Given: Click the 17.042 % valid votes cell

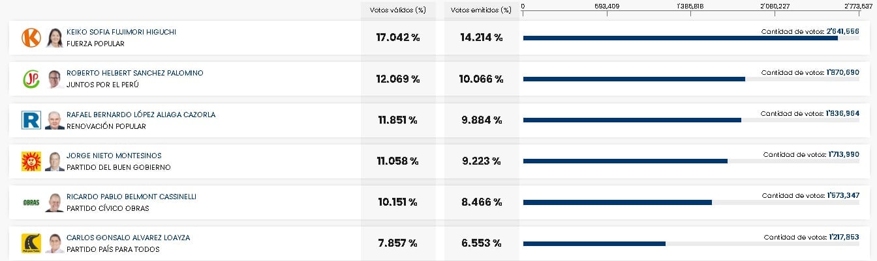Looking at the screenshot, I should 397,38.
